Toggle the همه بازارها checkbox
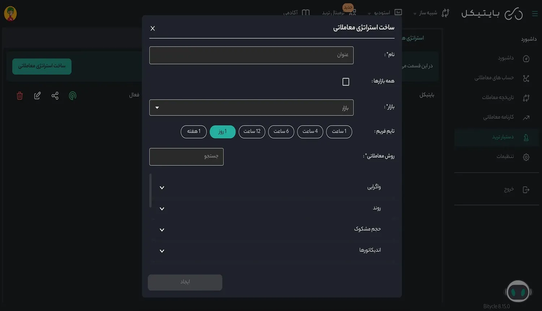 (x=346, y=82)
